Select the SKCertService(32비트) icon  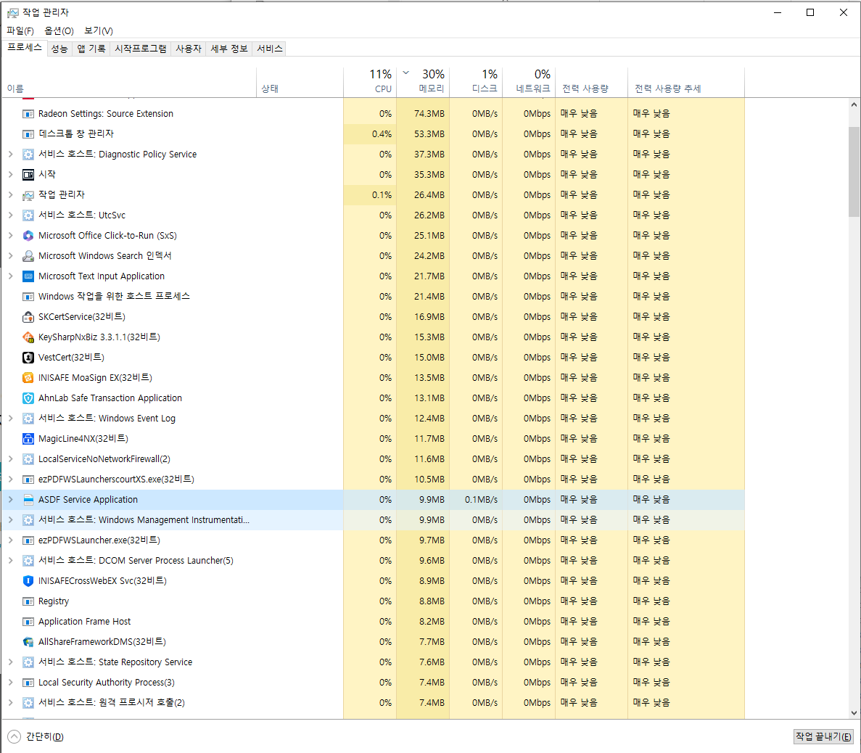click(28, 316)
